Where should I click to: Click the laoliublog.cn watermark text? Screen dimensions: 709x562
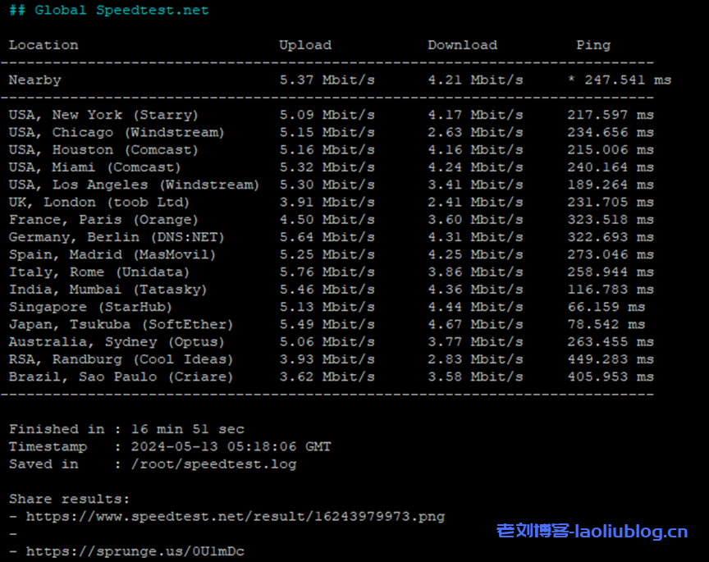coord(592,532)
